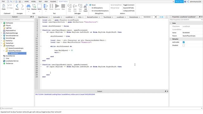The width and height of the screenshot is (203, 114).
Task: Navigate Back with the left arrow
Action: point(17,6)
